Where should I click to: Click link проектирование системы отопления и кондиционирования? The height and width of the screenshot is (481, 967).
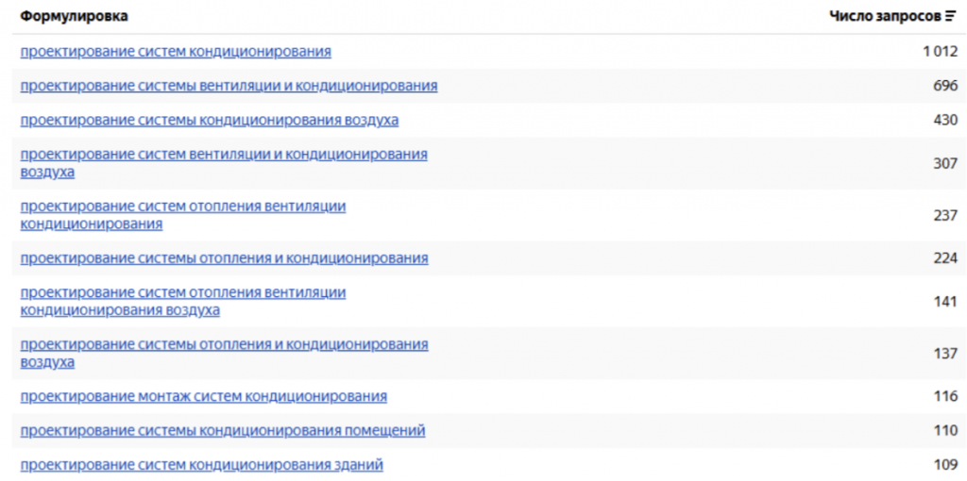pos(224,258)
